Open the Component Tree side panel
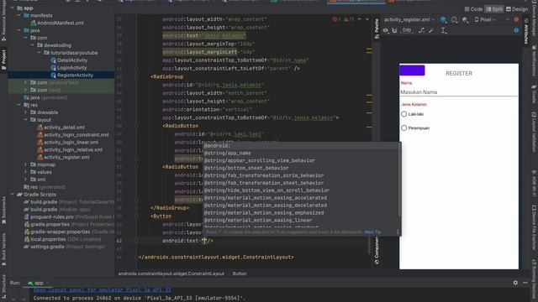 pyautogui.click(x=377, y=250)
